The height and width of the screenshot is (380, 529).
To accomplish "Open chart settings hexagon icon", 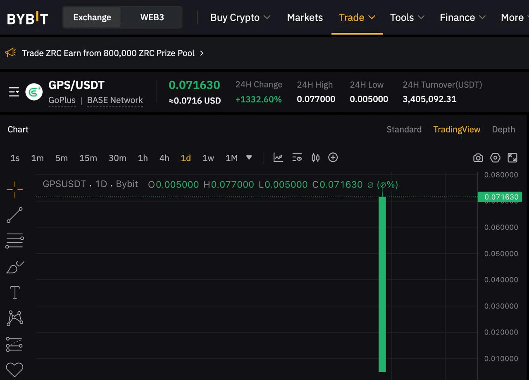I will tap(495, 158).
